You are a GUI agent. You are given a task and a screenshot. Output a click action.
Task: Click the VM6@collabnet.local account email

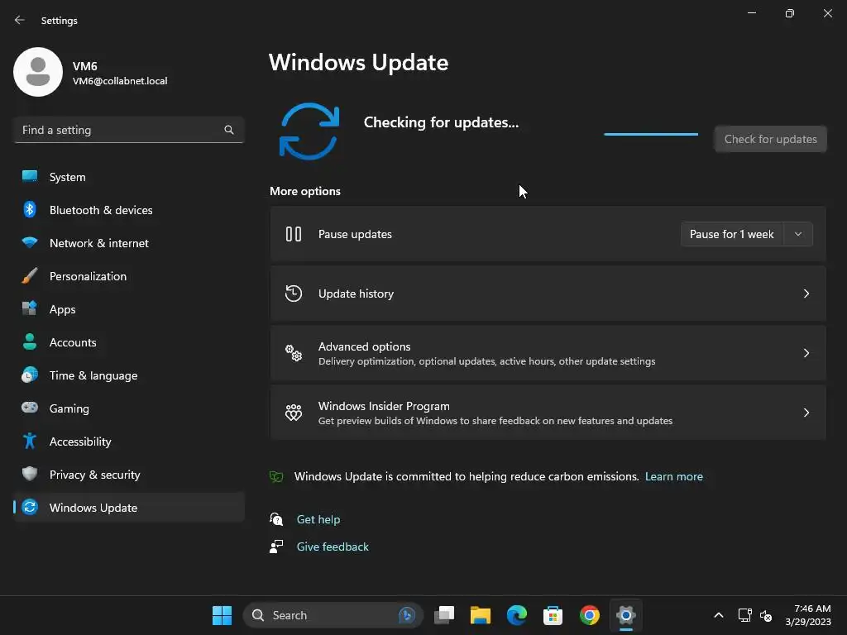click(x=120, y=81)
